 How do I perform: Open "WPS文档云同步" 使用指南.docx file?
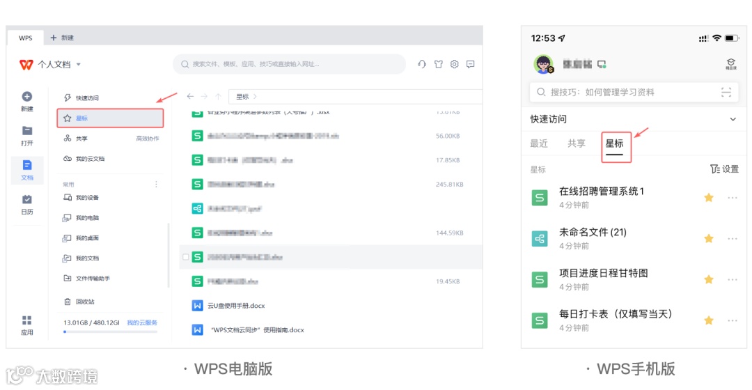tap(257, 330)
